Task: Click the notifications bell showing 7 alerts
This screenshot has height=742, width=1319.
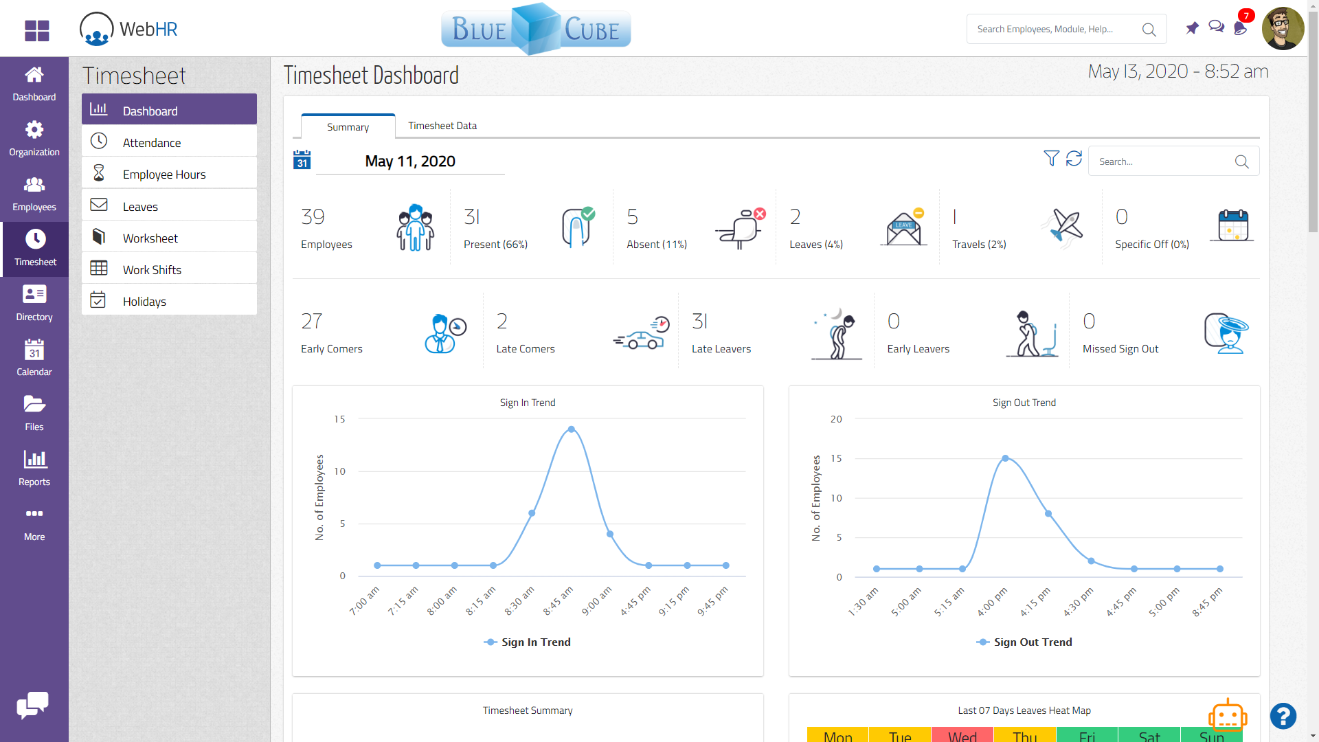Action: [1241, 29]
